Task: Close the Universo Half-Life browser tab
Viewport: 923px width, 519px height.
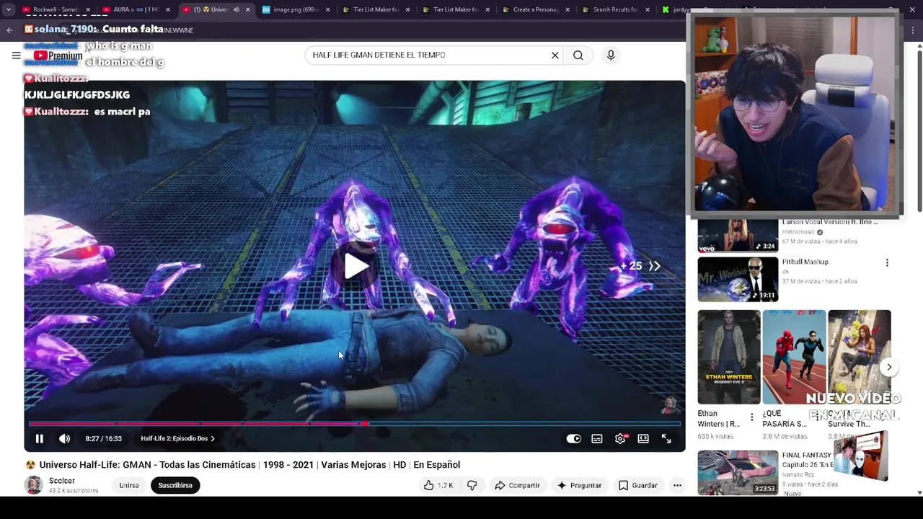Action: [248, 9]
